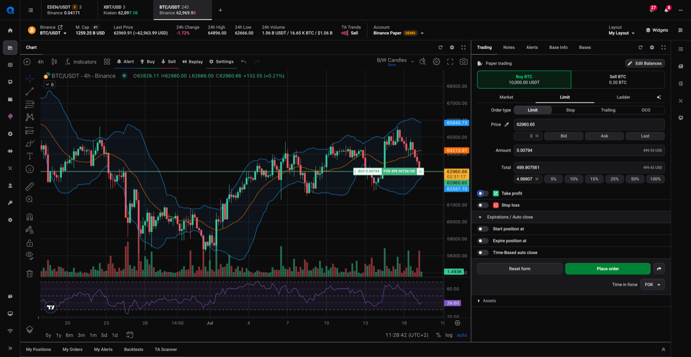Open the Home icon in left sidebar
This screenshot has width=691, height=357.
(10, 30)
